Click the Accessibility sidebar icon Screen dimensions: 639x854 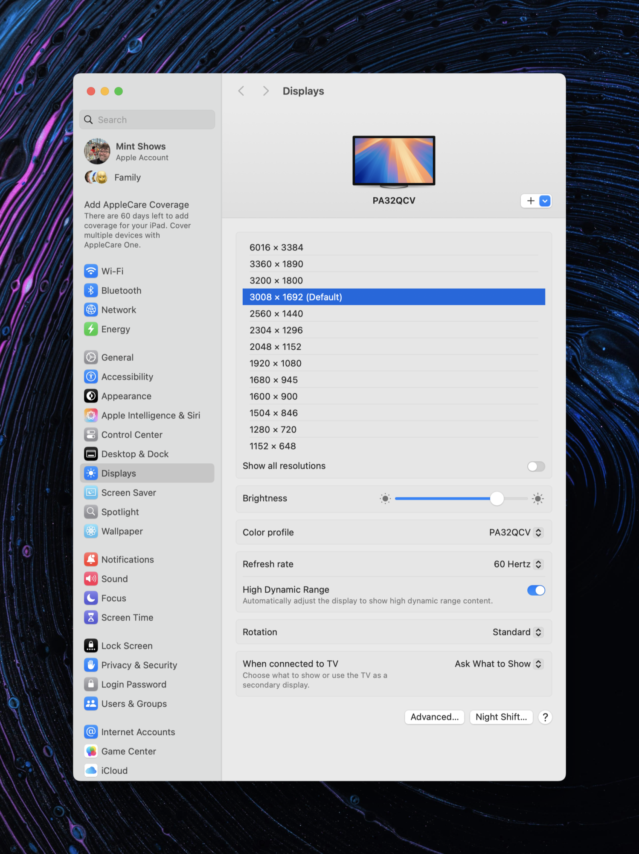(x=91, y=377)
